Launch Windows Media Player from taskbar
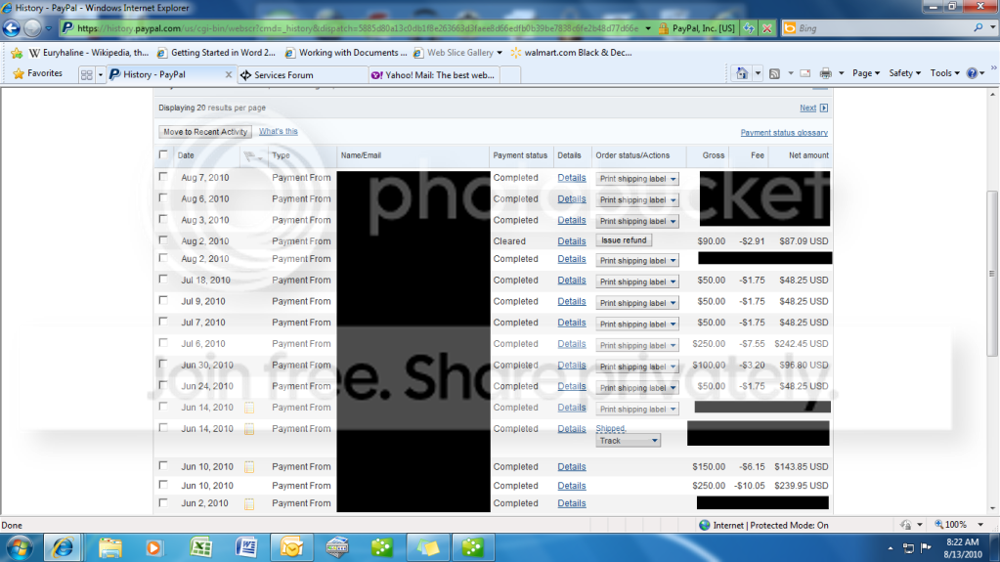This screenshot has width=1000, height=562. 153,547
